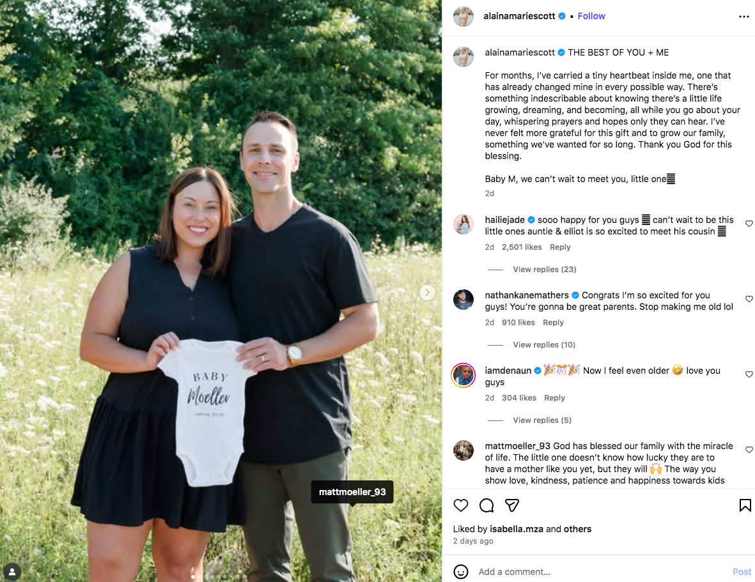The width and height of the screenshot is (755, 582).
Task: Advance to next photo in carousel
Action: (428, 293)
